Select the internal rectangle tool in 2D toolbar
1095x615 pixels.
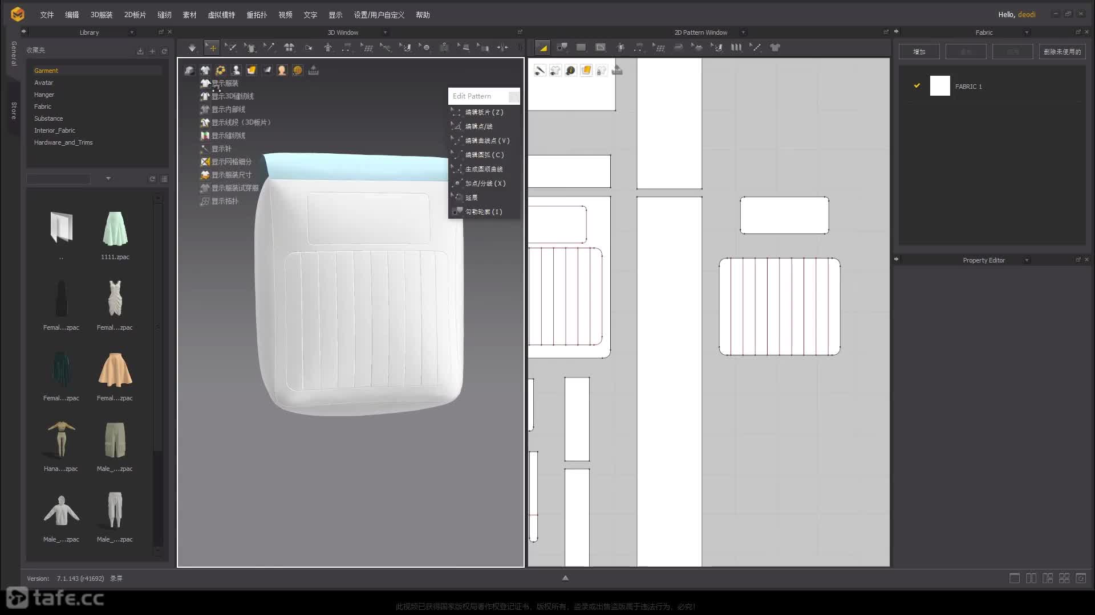tap(601, 48)
